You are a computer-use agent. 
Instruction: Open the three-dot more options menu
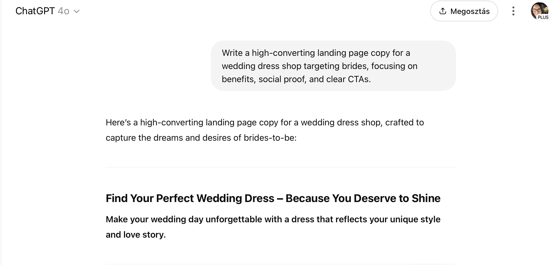pyautogui.click(x=513, y=11)
